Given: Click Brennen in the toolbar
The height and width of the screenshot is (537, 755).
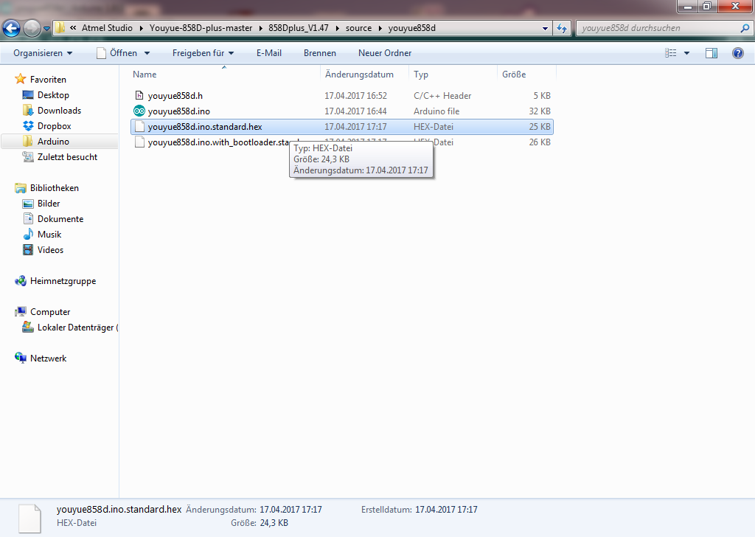Looking at the screenshot, I should click(320, 53).
